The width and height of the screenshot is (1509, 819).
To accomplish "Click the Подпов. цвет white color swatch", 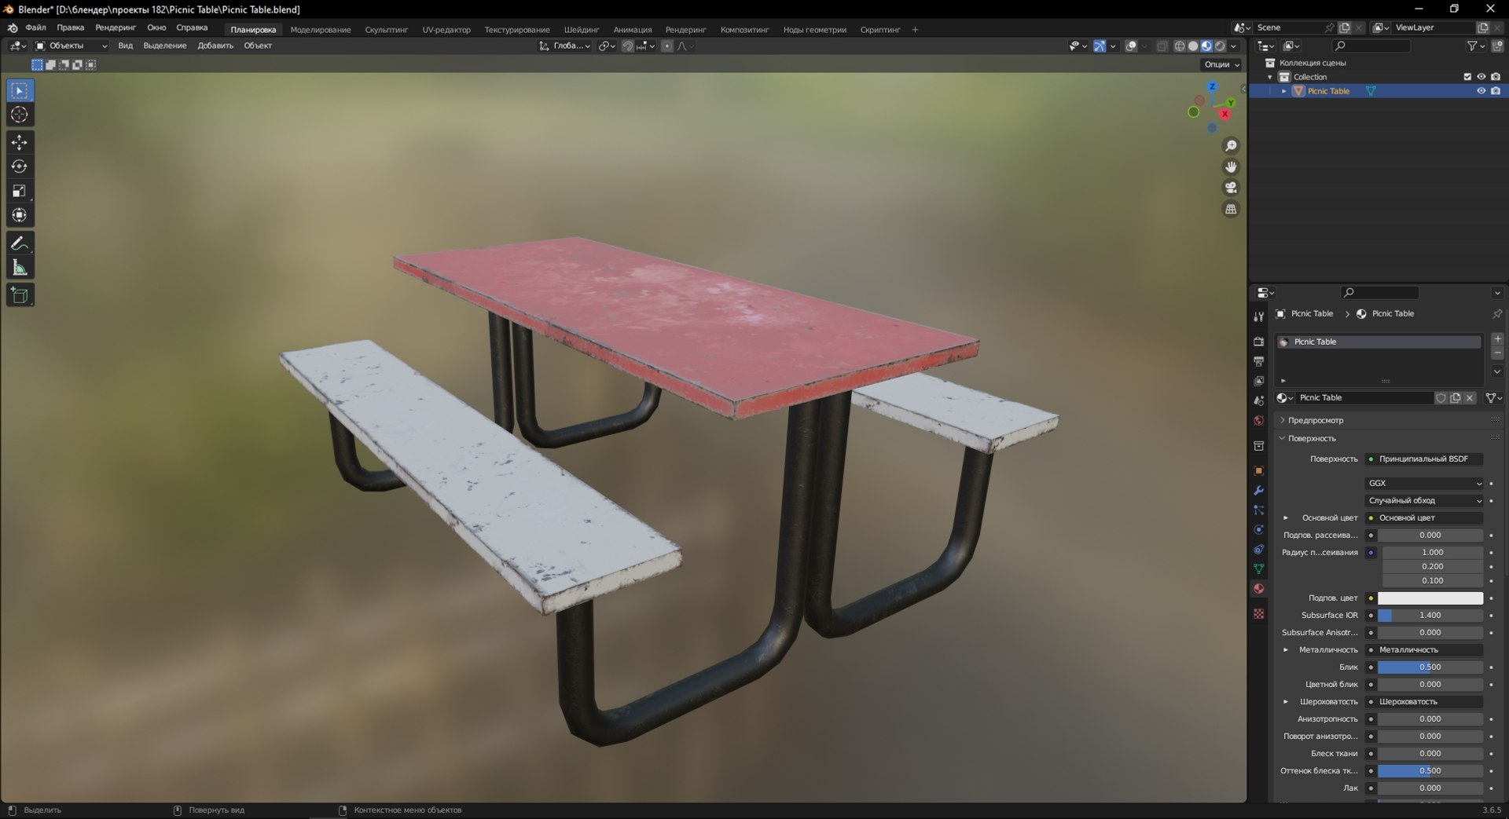I will 1430,598.
